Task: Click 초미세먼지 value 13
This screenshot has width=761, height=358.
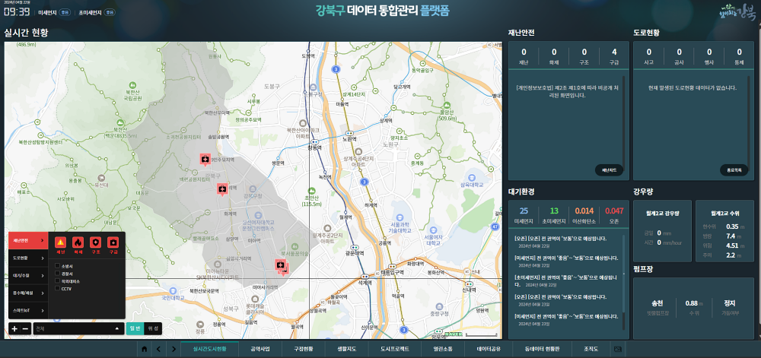Action: coord(554,211)
